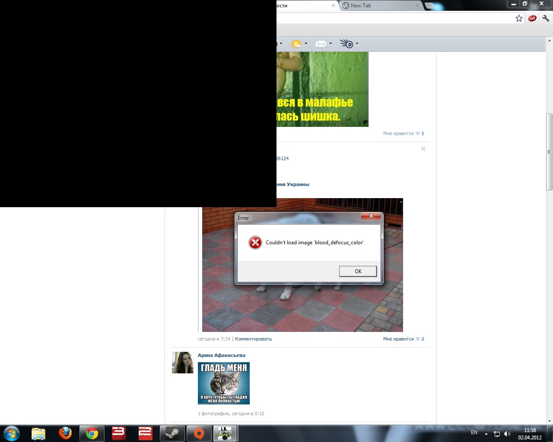Open the ГЛАДЬ МЕНЯ cat image thumbnail
Image resolution: width=553 pixels, height=442 pixels.
(223, 383)
